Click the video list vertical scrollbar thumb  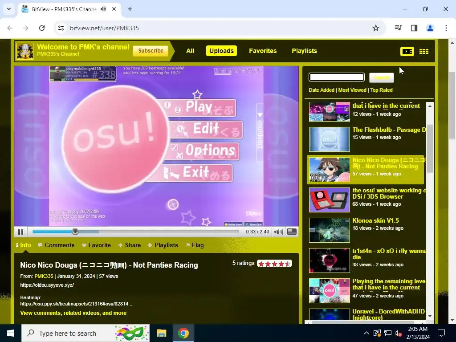pyautogui.click(x=430, y=148)
